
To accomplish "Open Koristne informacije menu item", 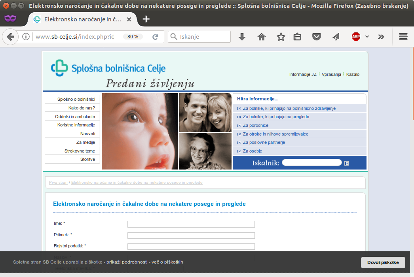I will [x=76, y=125].
